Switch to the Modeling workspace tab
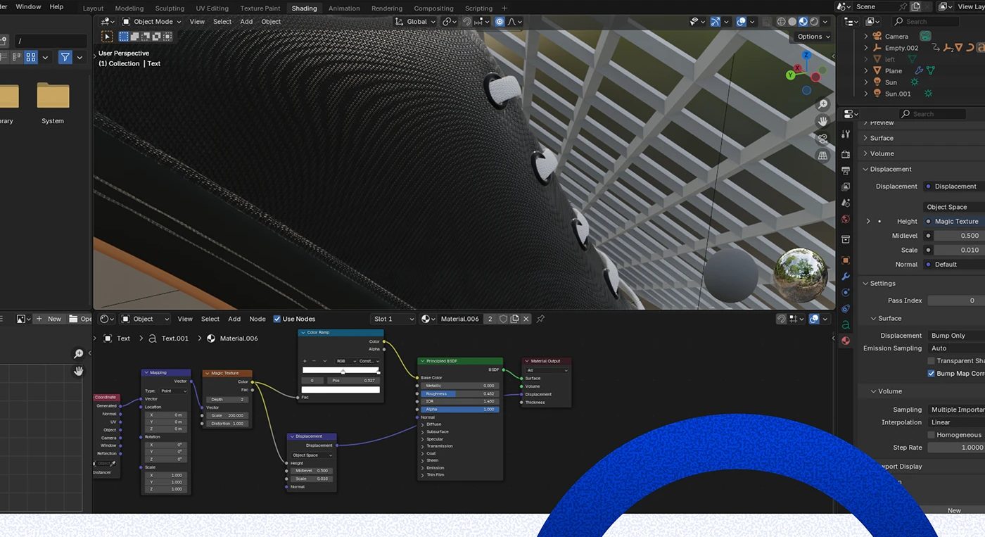 [x=129, y=8]
